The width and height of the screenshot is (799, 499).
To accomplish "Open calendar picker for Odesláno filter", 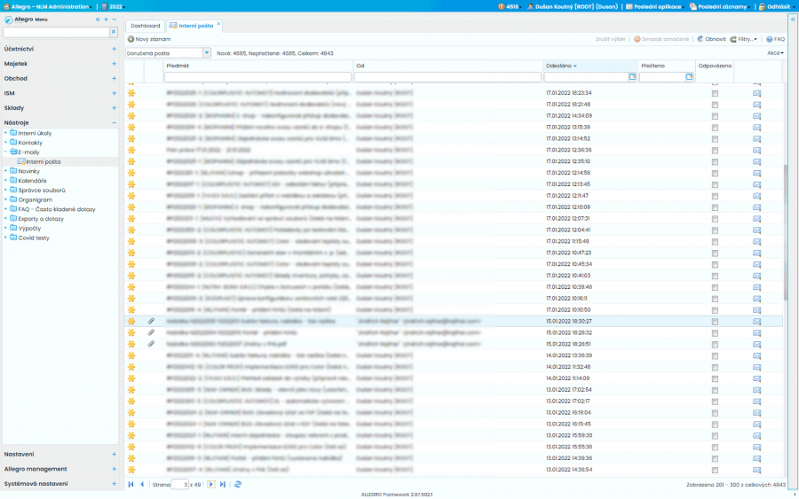I will (x=632, y=78).
